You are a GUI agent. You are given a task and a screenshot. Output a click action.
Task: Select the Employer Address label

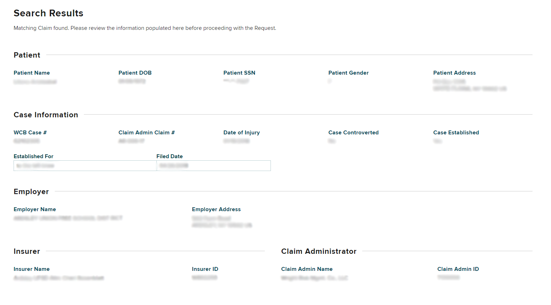point(216,209)
